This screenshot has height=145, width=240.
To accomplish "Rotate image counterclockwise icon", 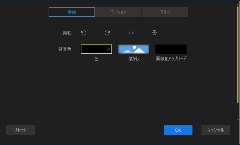I will tap(84, 33).
